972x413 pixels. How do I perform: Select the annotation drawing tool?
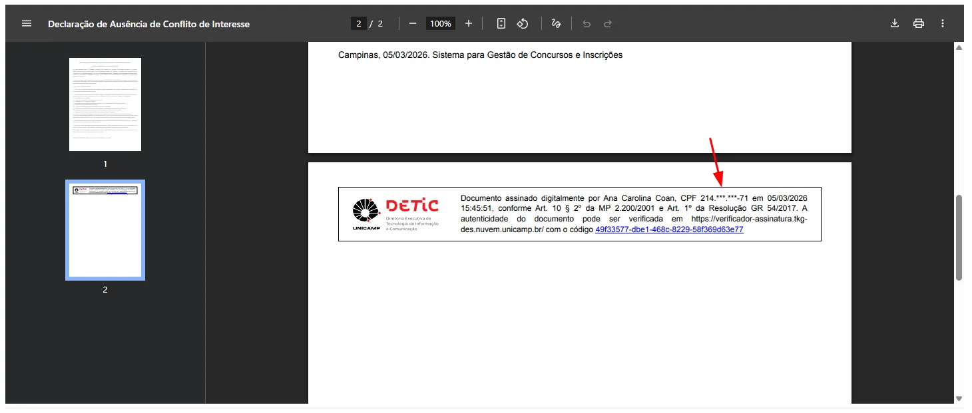(x=557, y=23)
